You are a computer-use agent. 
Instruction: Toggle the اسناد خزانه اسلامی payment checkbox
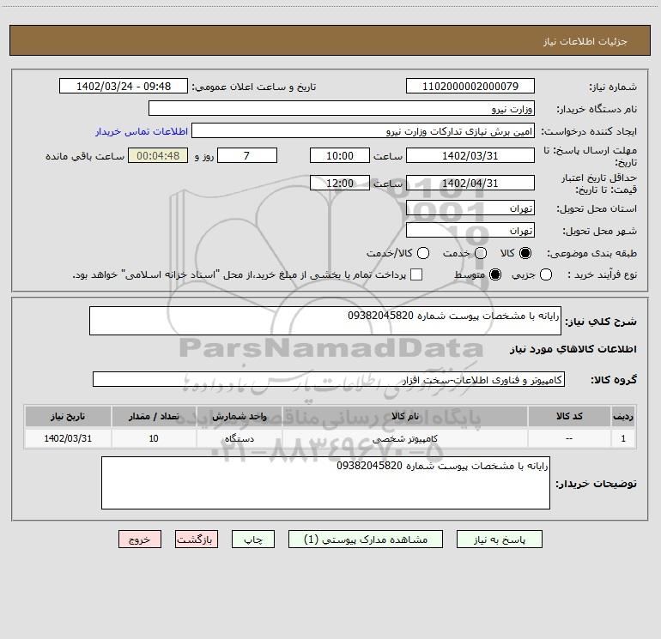coord(416,274)
